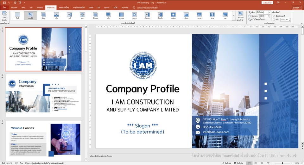Apply the Cover transition

tap(160, 16)
